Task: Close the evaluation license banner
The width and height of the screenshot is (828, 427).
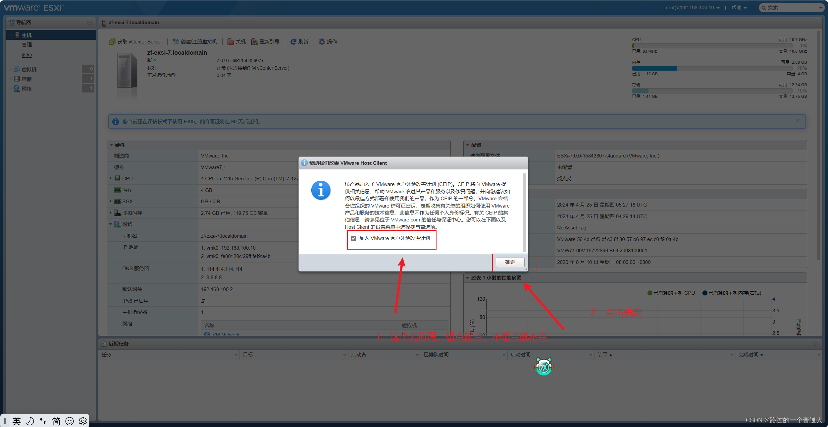Action: (x=798, y=121)
